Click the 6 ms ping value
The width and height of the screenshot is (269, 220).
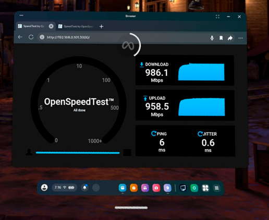(162, 143)
